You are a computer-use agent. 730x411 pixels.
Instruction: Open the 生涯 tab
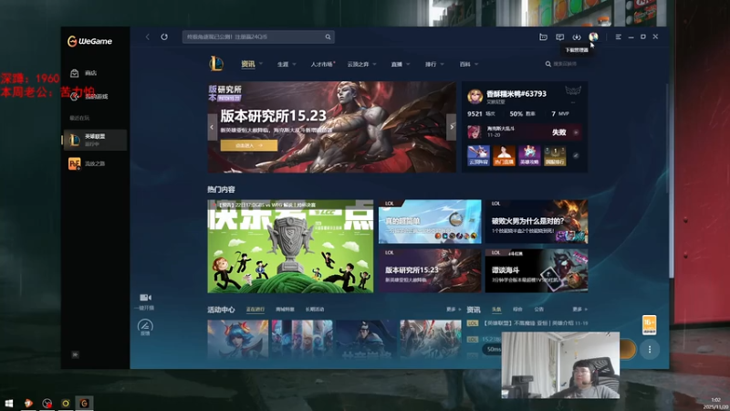click(283, 64)
